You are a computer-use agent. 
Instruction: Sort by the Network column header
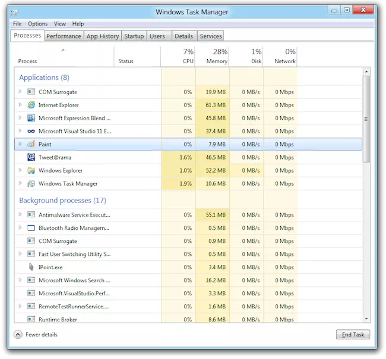tap(280, 57)
